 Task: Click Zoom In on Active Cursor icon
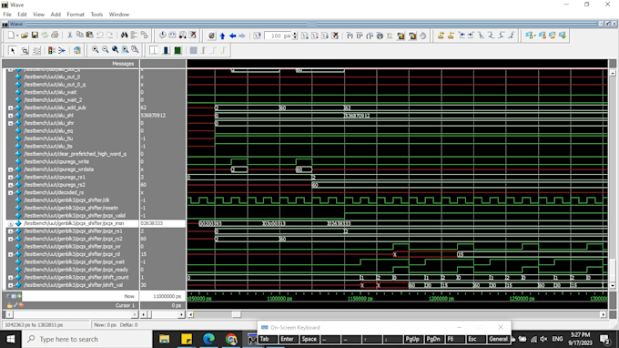[125, 50]
